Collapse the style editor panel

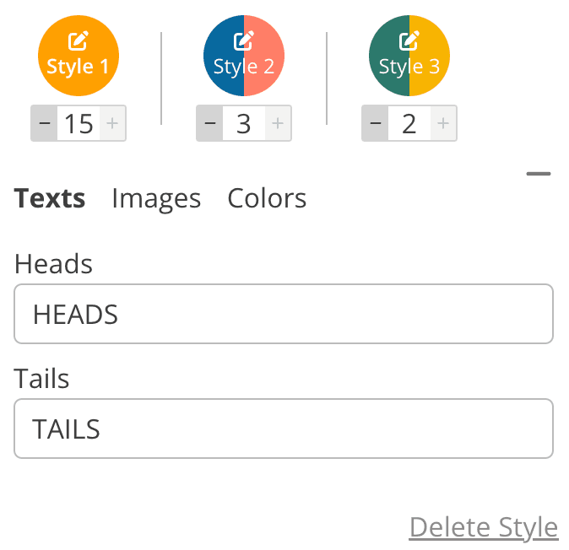(x=538, y=175)
